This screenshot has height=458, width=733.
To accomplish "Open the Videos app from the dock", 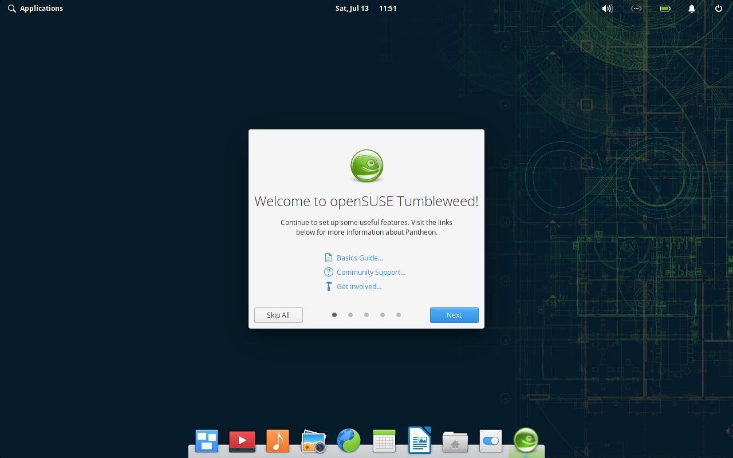I will point(242,441).
